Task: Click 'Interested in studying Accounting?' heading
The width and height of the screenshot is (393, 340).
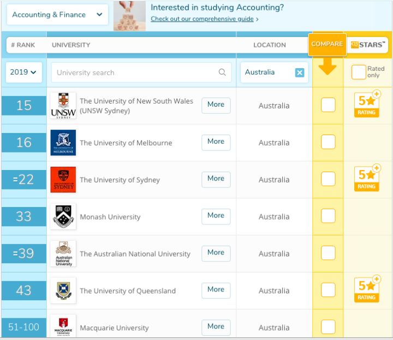Action: 217,8
